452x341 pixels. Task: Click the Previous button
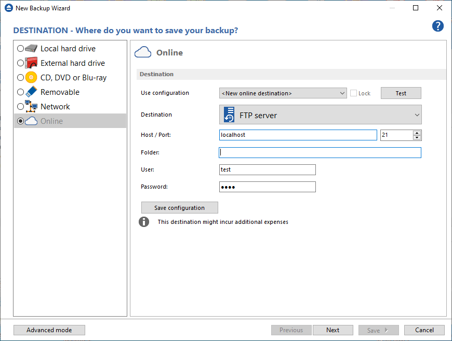pyautogui.click(x=291, y=330)
